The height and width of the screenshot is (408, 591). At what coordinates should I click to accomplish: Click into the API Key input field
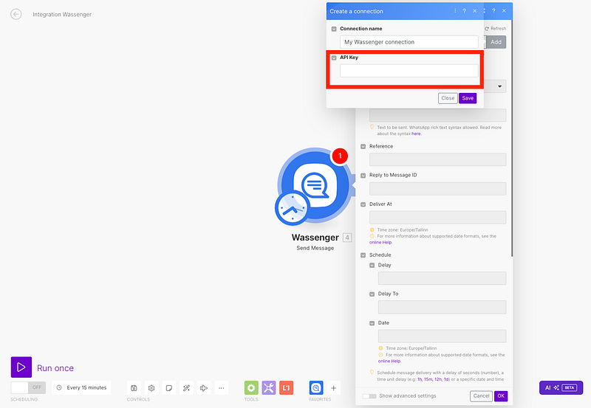(x=409, y=71)
